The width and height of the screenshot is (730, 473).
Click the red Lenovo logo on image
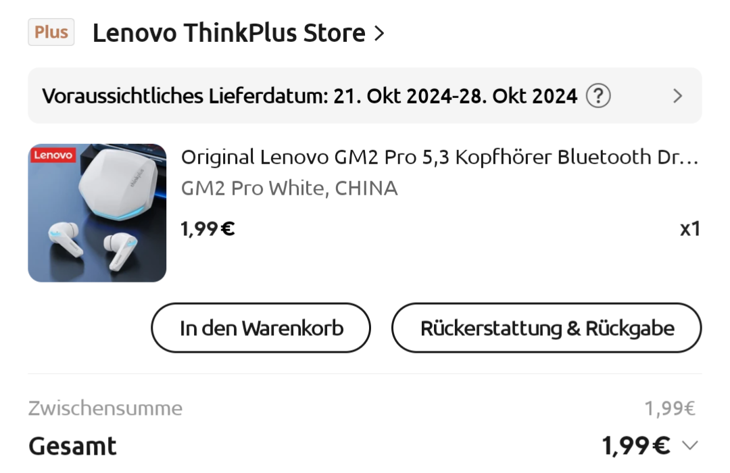(53, 155)
